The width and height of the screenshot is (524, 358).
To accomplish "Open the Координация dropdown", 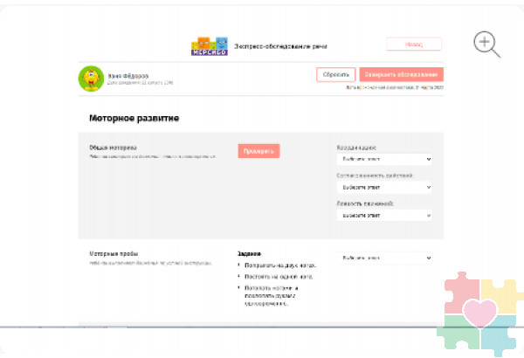I will [384, 160].
